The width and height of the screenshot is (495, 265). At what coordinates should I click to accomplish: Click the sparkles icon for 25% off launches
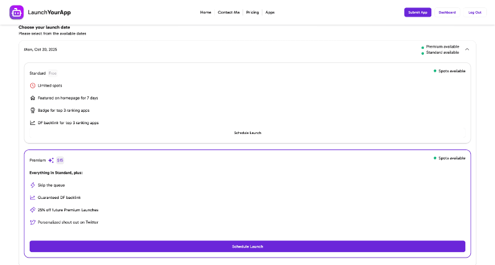(x=33, y=209)
